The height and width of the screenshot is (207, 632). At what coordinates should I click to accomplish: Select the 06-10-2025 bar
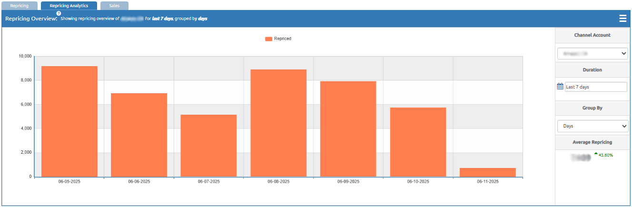pos(418,142)
